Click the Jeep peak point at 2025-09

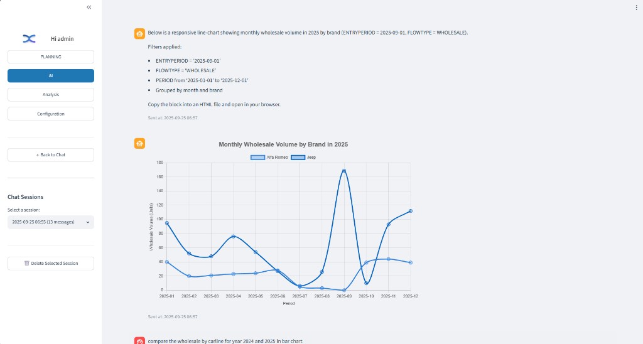344,171
